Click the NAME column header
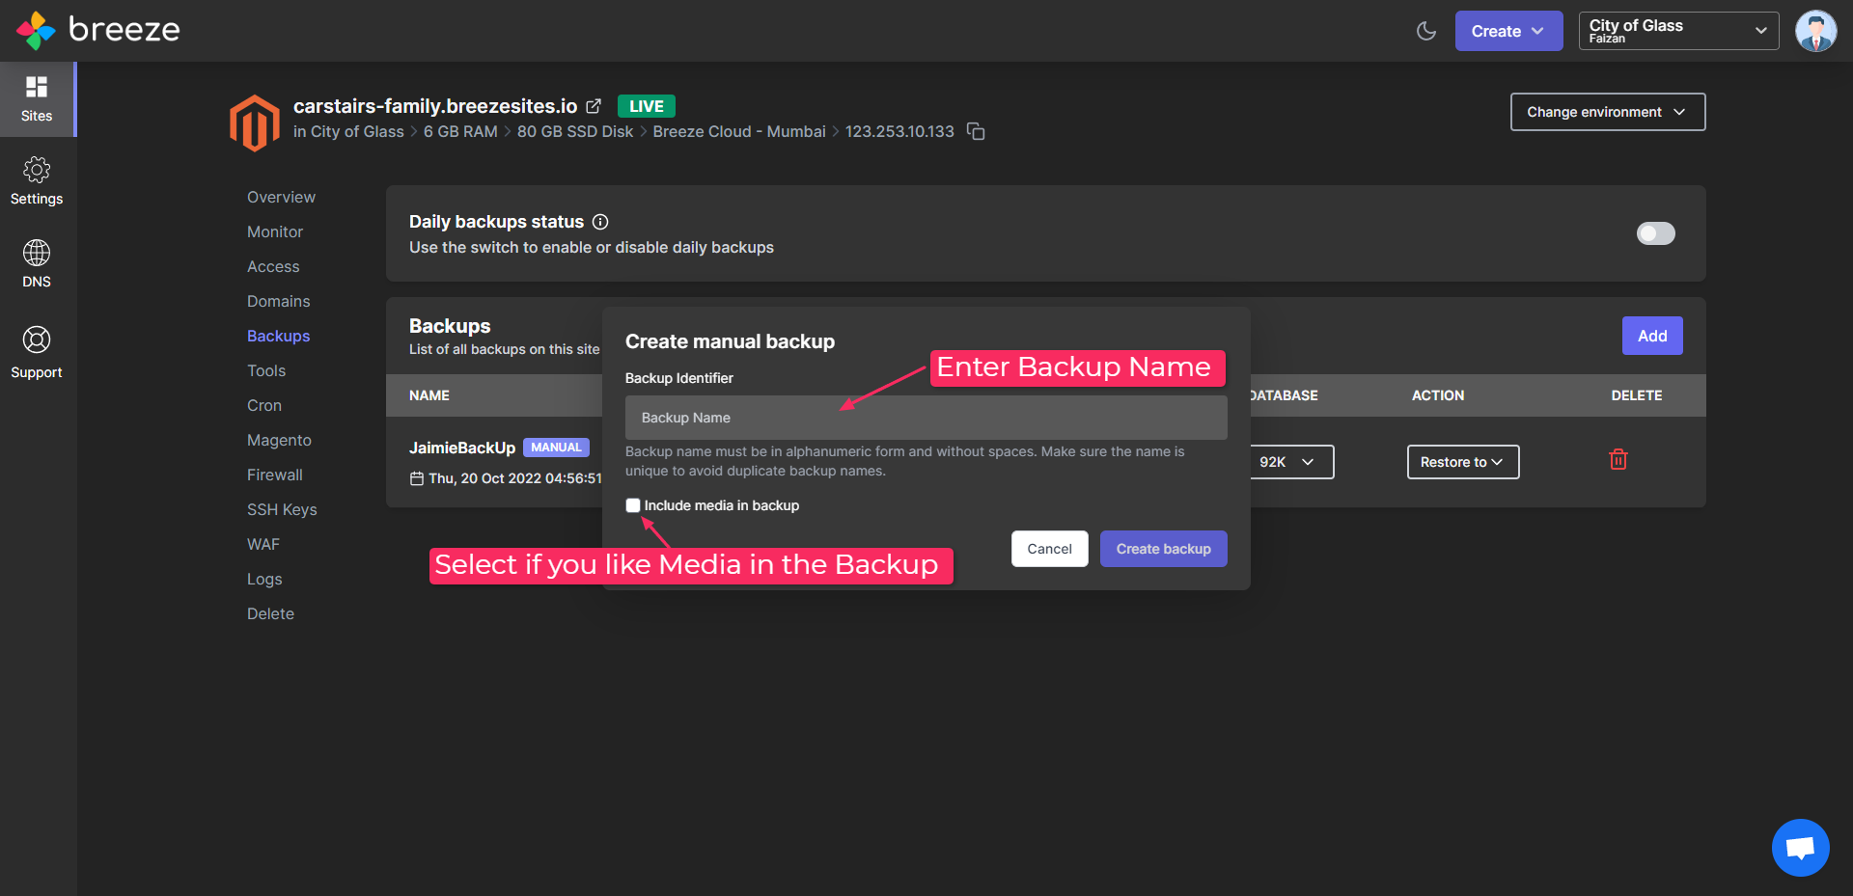1853x896 pixels. (429, 395)
